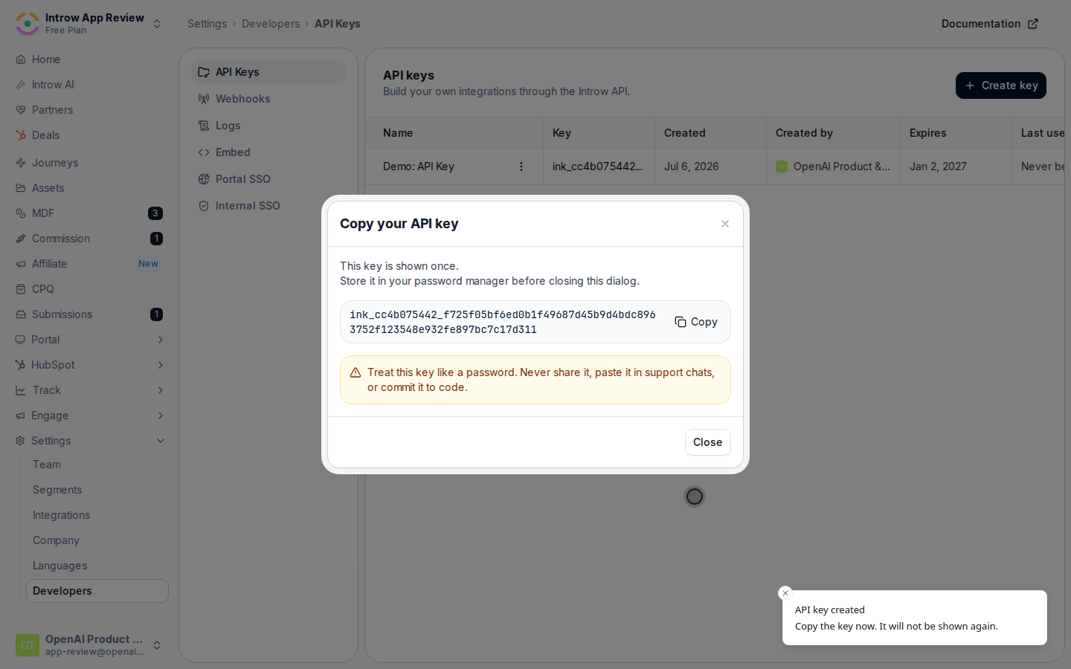Click the Webhooks icon
This screenshot has width=1071, height=669.
tap(204, 99)
